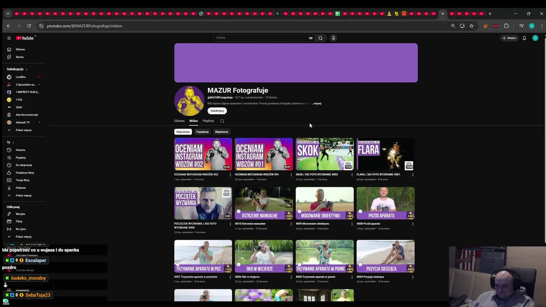Open the 7-IMPREZY ELBLĄ... subscription
546x307 pixels.
27,92
